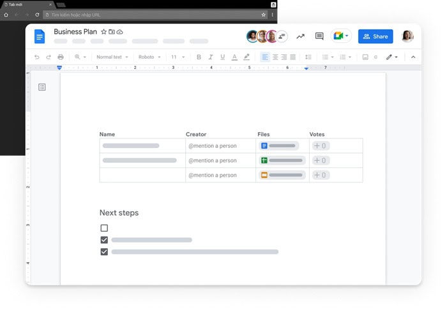Viewport: 447px width, 312px height.
Task: Check the empty Next steps checkbox
Action: (x=104, y=228)
